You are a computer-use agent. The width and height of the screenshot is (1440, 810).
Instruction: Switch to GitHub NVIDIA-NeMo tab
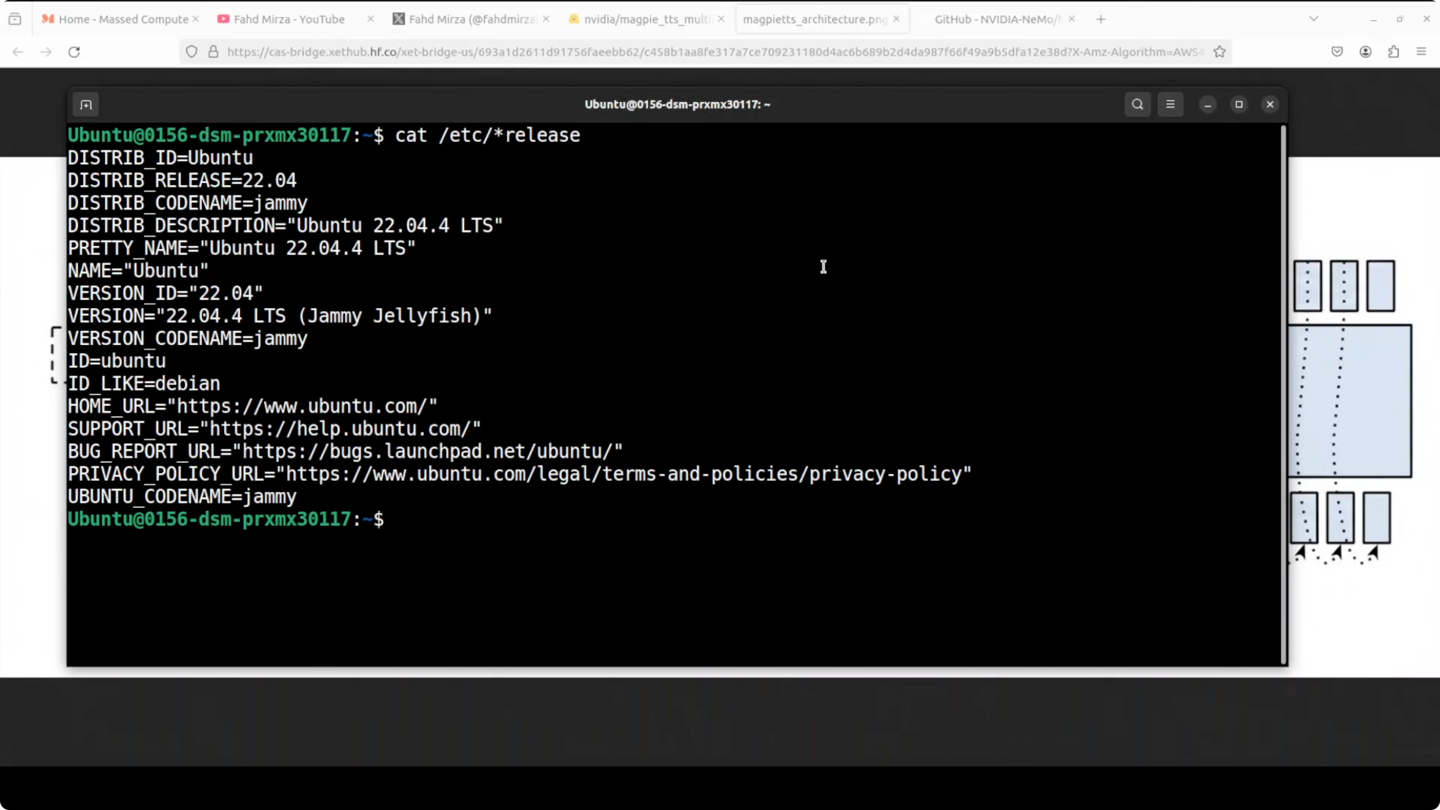(997, 19)
